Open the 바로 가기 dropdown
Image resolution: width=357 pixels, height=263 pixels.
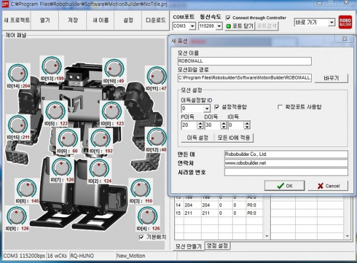(x=331, y=23)
